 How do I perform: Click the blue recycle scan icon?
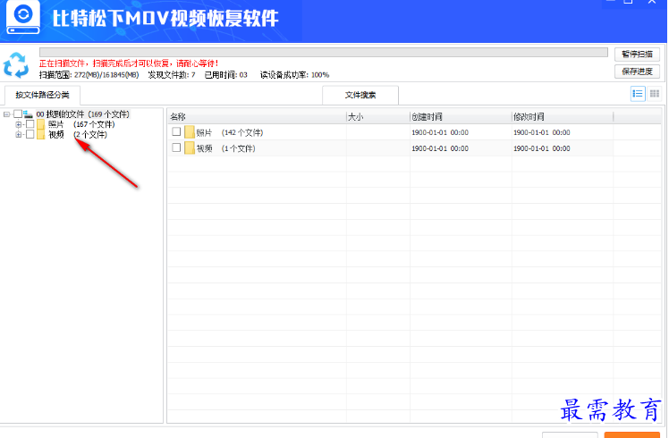tap(16, 66)
